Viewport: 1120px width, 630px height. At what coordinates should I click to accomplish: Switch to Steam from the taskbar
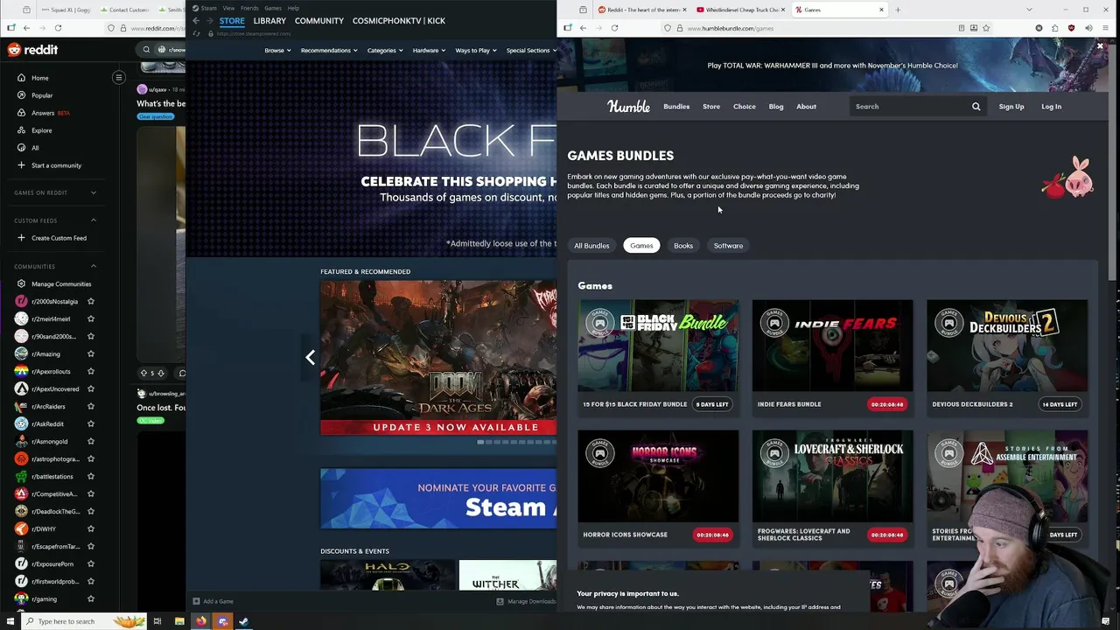coord(244,621)
